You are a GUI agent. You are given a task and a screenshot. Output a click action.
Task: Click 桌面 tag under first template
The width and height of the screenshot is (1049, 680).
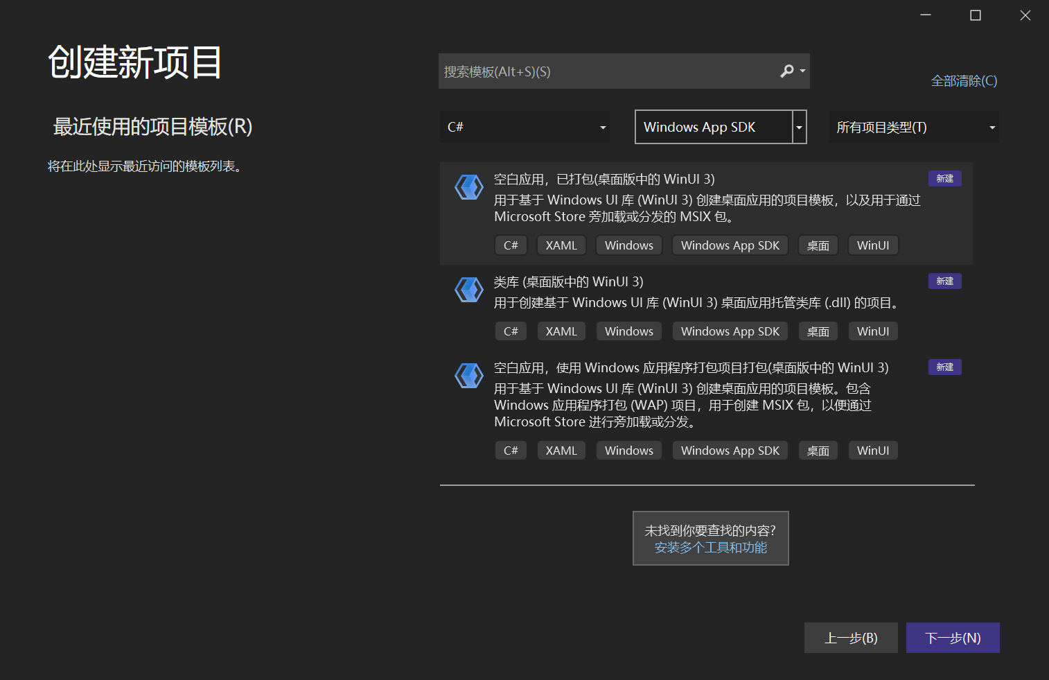[818, 245]
